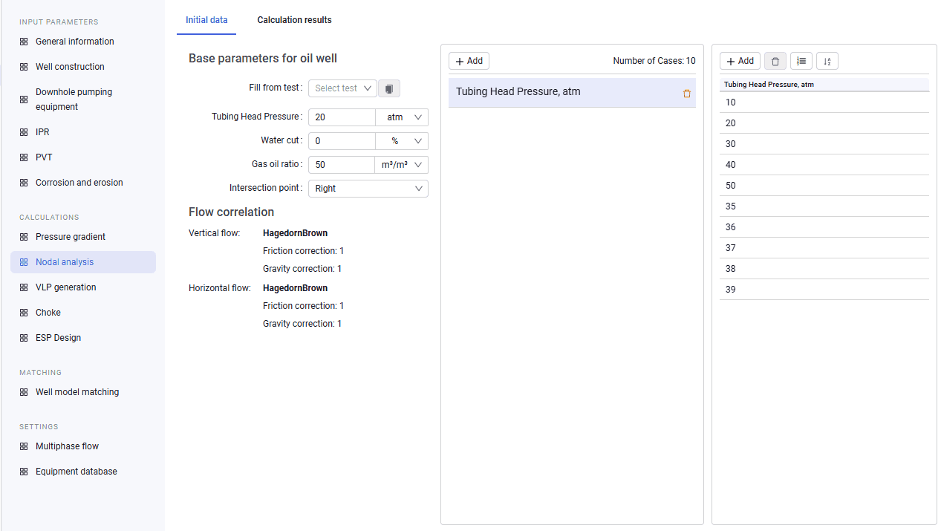
Task: Open the Water cut unit dropdown
Action: tap(402, 141)
